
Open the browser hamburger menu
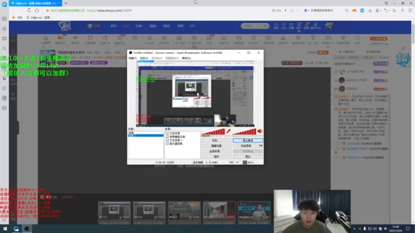coord(410,10)
